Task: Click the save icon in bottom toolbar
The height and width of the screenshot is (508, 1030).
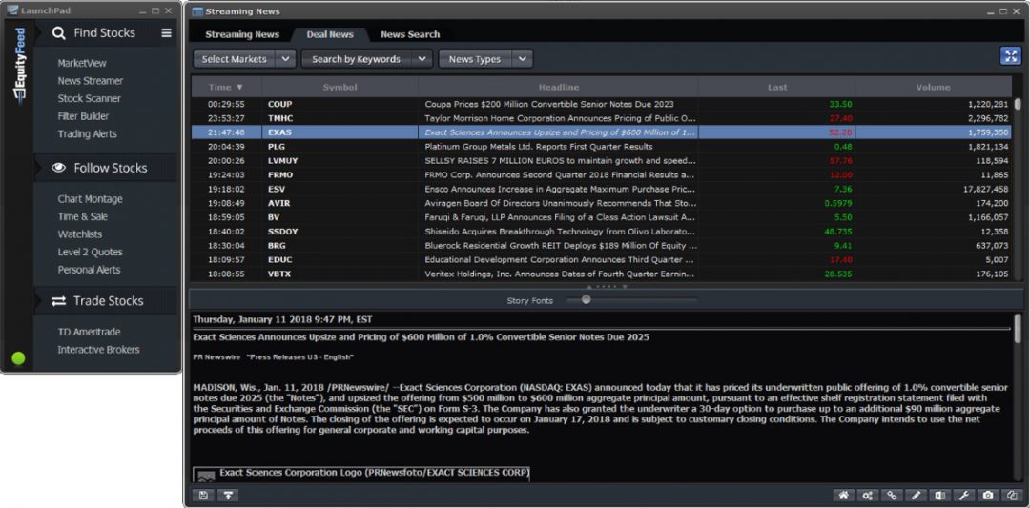Action: coord(202,496)
